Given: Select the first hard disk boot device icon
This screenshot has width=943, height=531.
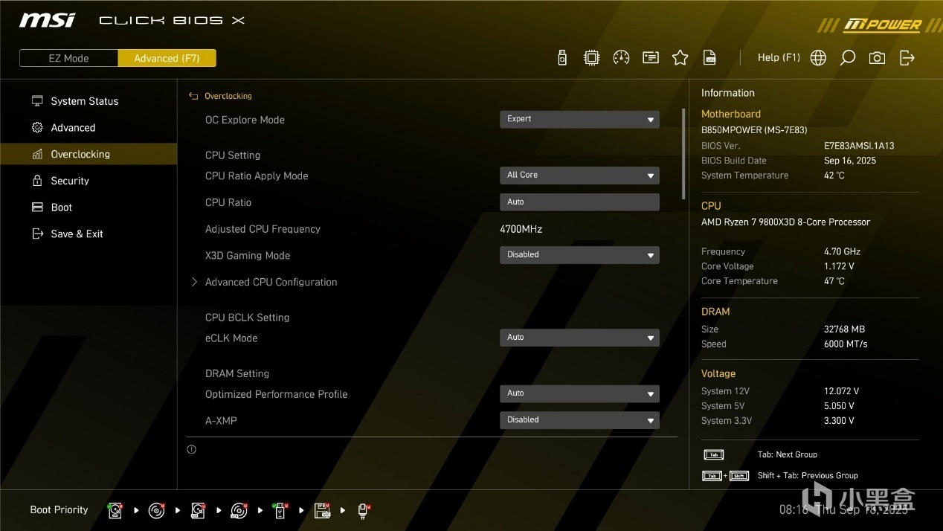Looking at the screenshot, I should point(115,510).
